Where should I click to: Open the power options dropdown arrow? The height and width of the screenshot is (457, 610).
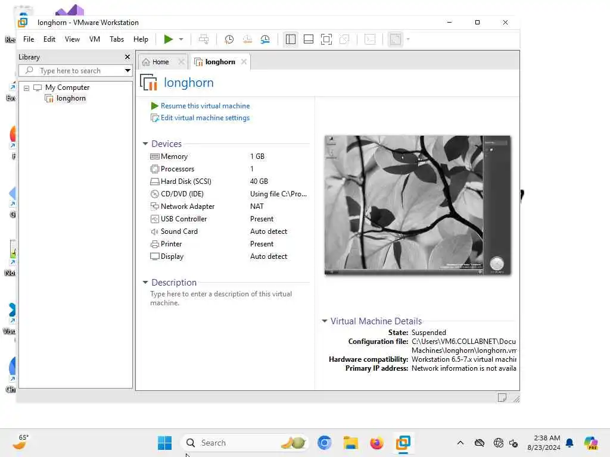coord(181,39)
